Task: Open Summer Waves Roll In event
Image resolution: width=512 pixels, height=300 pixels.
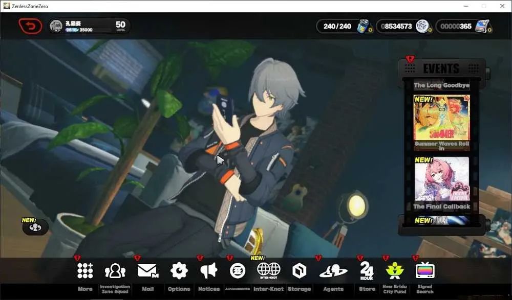Action: 441,123
